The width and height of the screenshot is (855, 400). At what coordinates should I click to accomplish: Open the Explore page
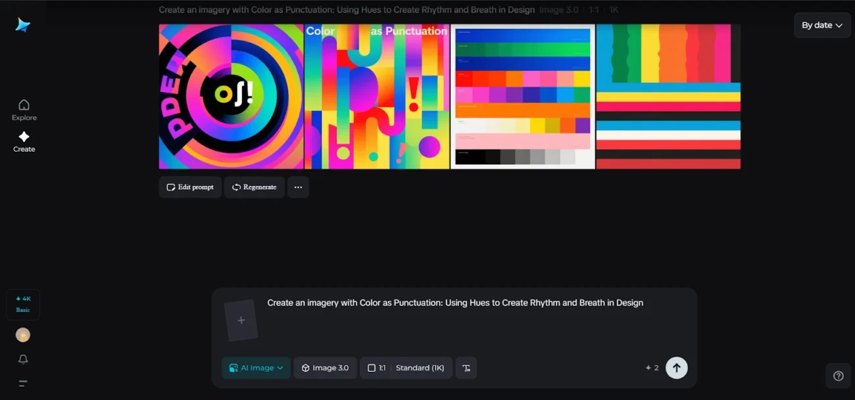coord(24,110)
